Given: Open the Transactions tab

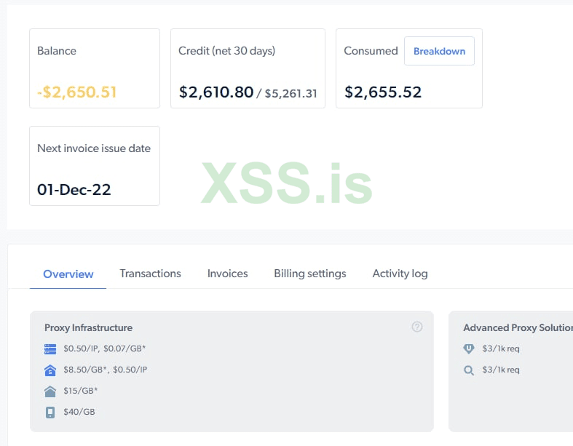Looking at the screenshot, I should point(150,274).
